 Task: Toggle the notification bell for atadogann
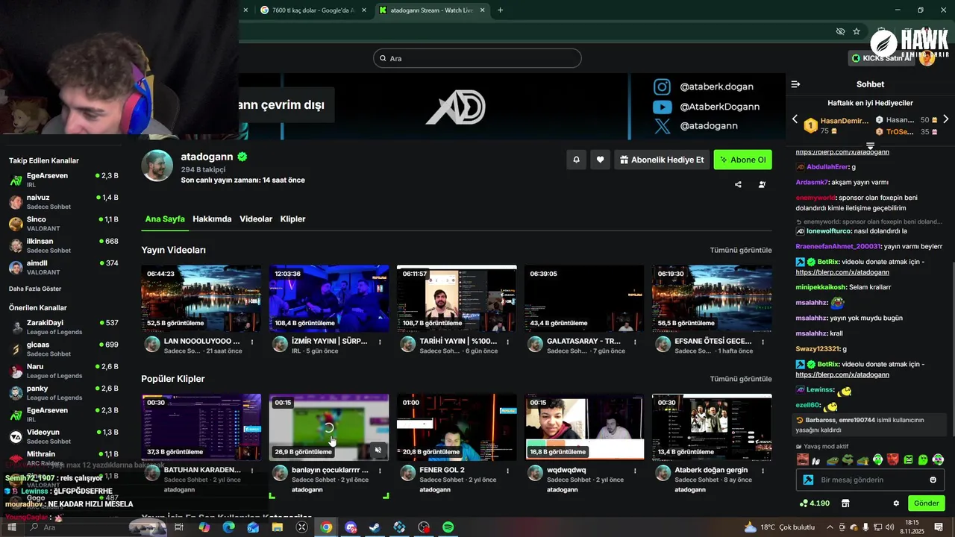(576, 160)
